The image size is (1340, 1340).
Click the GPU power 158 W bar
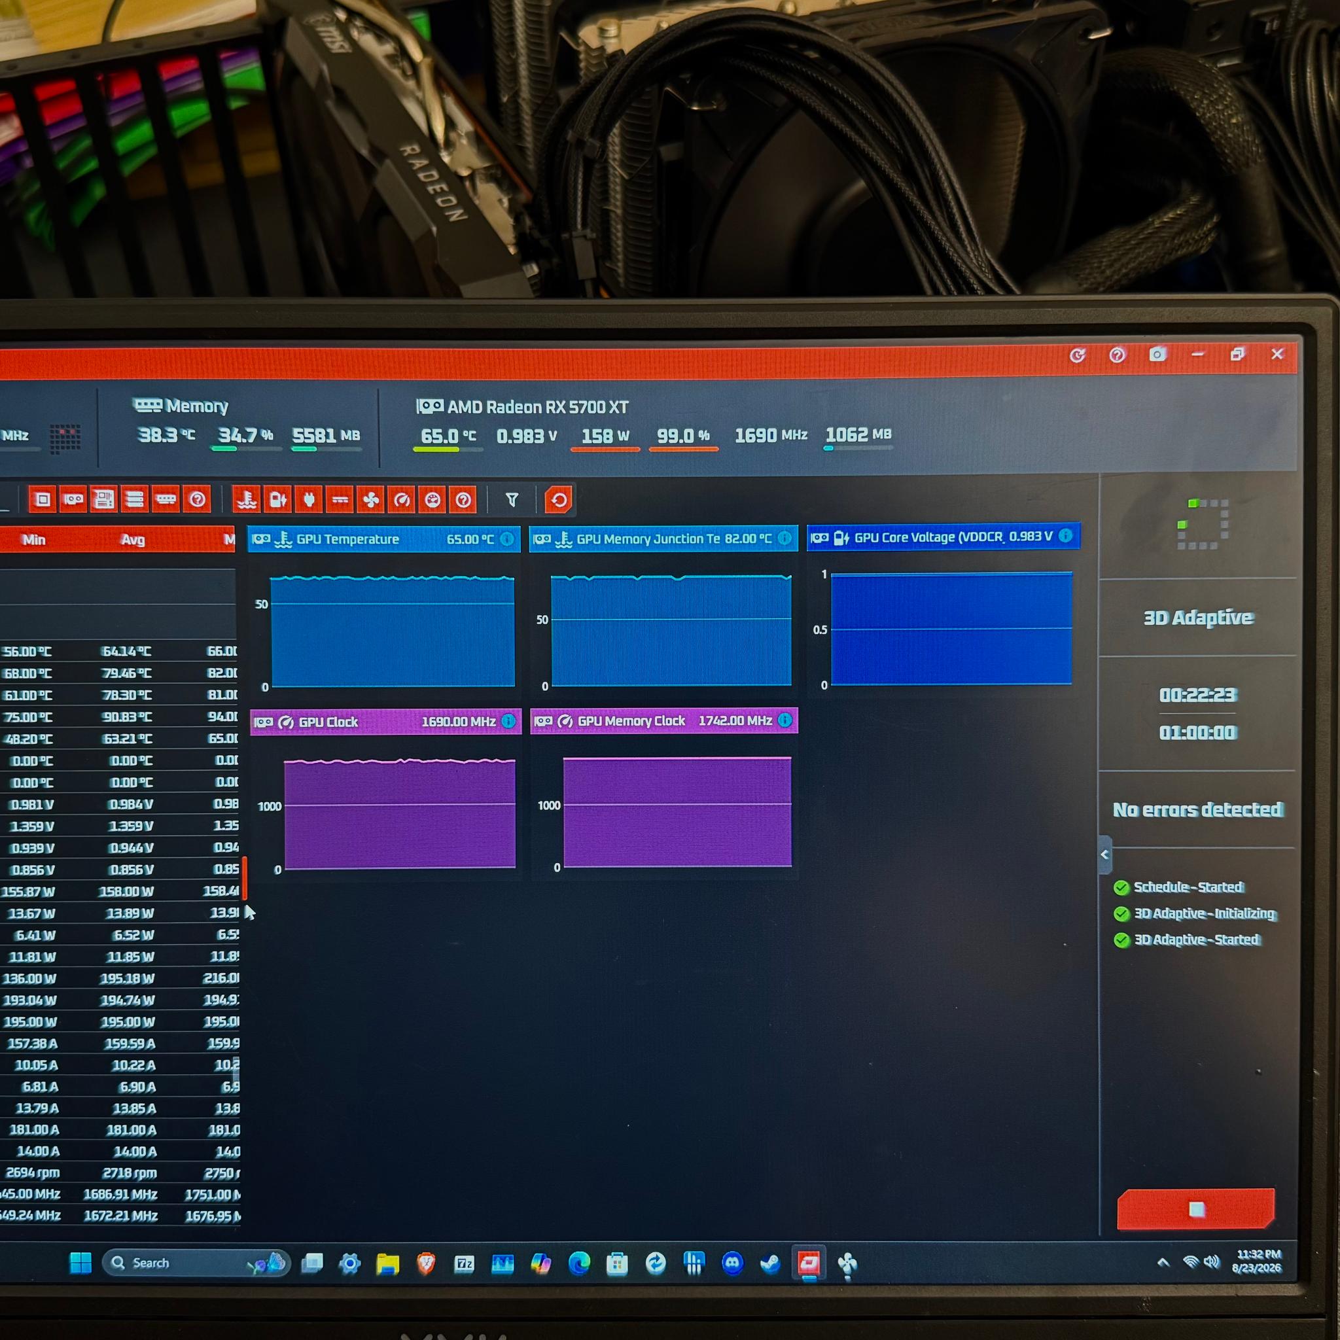click(x=605, y=450)
